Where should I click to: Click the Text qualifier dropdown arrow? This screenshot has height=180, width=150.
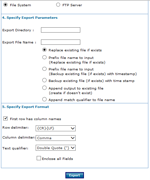coord(73,148)
